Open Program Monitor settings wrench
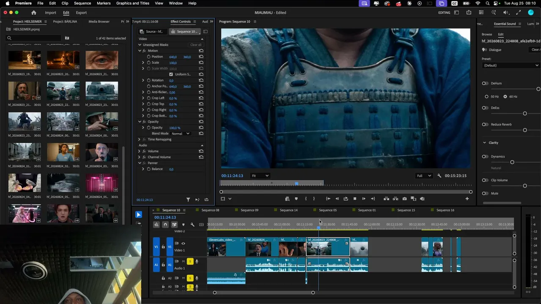The height and width of the screenshot is (304, 541). pos(439,176)
